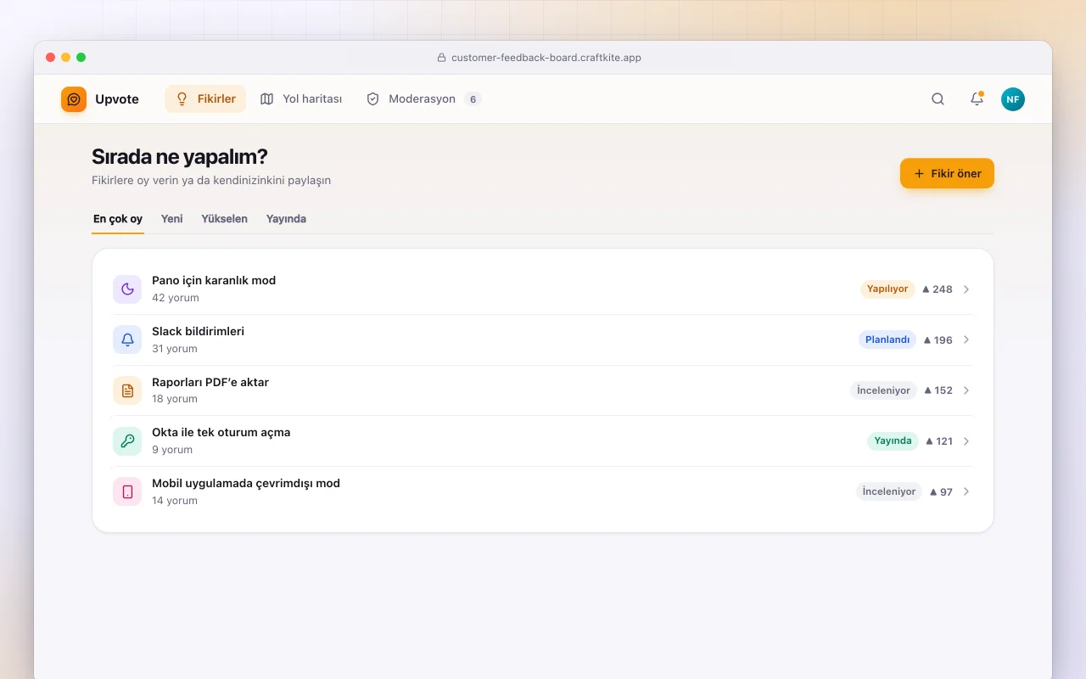
Task: Expand the Pano için karanlık mod row chevron
Action: (966, 289)
